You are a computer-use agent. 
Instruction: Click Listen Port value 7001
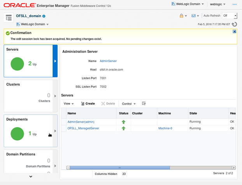[103, 78]
